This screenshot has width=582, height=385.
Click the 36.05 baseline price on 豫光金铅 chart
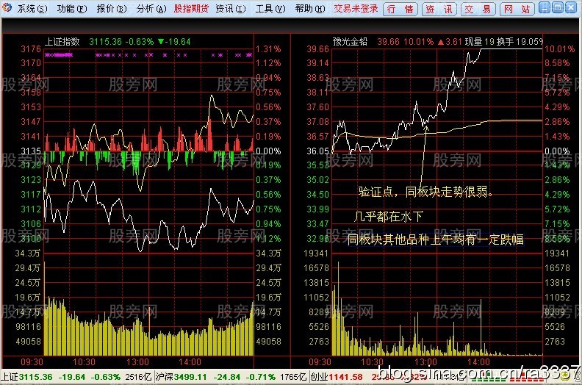[x=317, y=151]
